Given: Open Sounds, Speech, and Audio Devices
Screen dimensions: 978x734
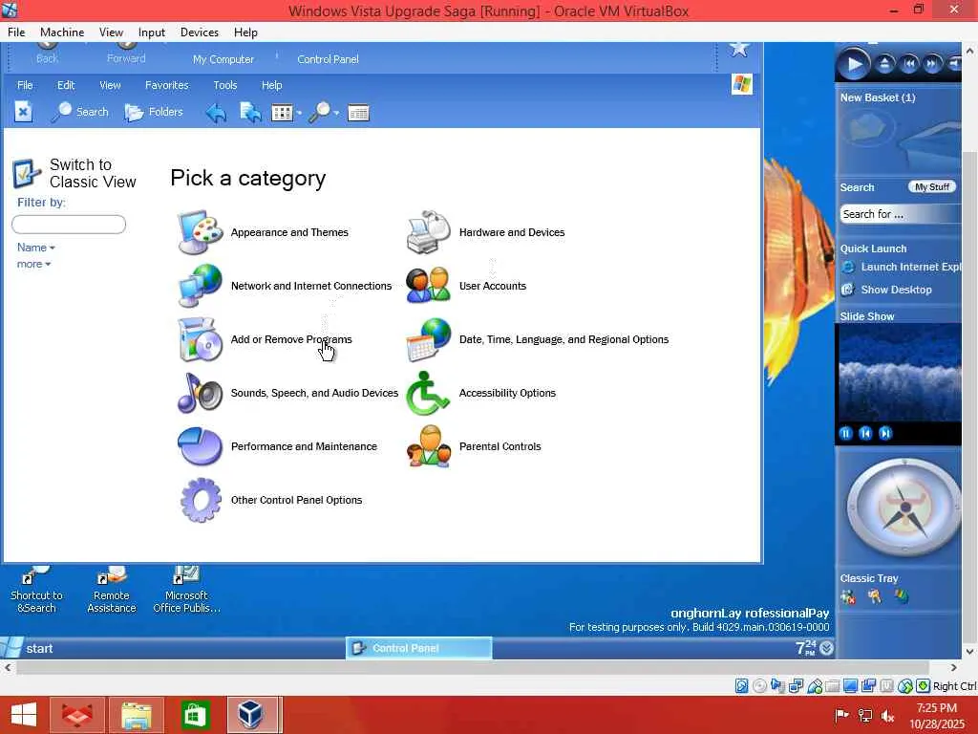Looking at the screenshot, I should click(287, 393).
